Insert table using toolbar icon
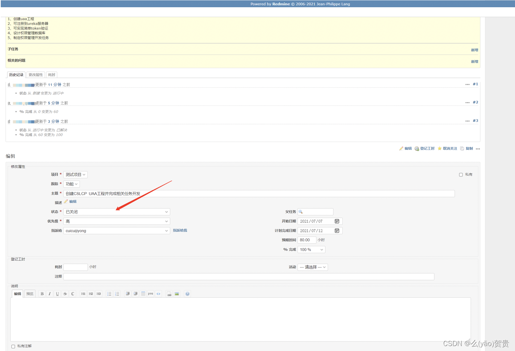The height and width of the screenshot is (351, 515). tap(143, 294)
